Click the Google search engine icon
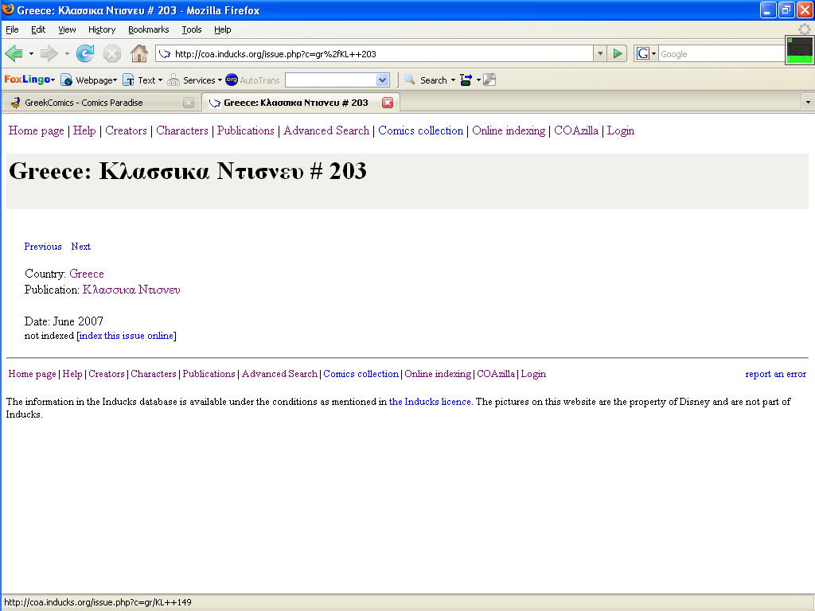This screenshot has height=611, width=815. point(643,53)
